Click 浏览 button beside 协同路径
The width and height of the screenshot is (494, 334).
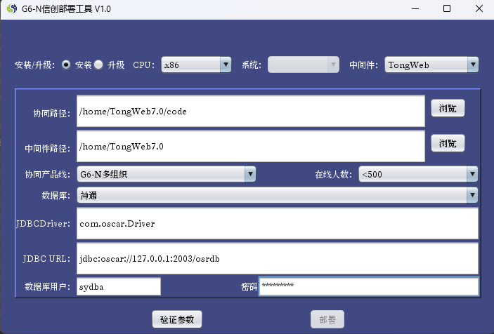point(448,108)
